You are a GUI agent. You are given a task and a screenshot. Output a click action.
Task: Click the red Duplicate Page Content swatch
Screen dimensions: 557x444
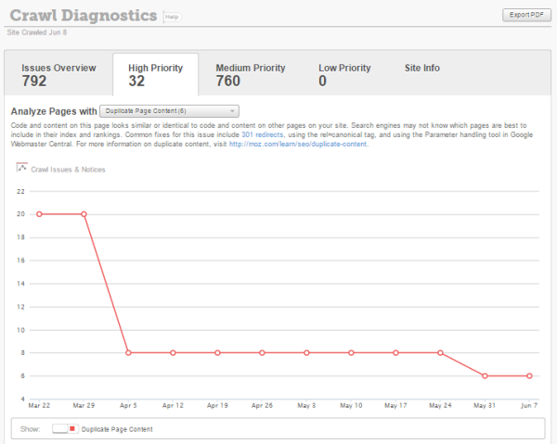tap(72, 429)
